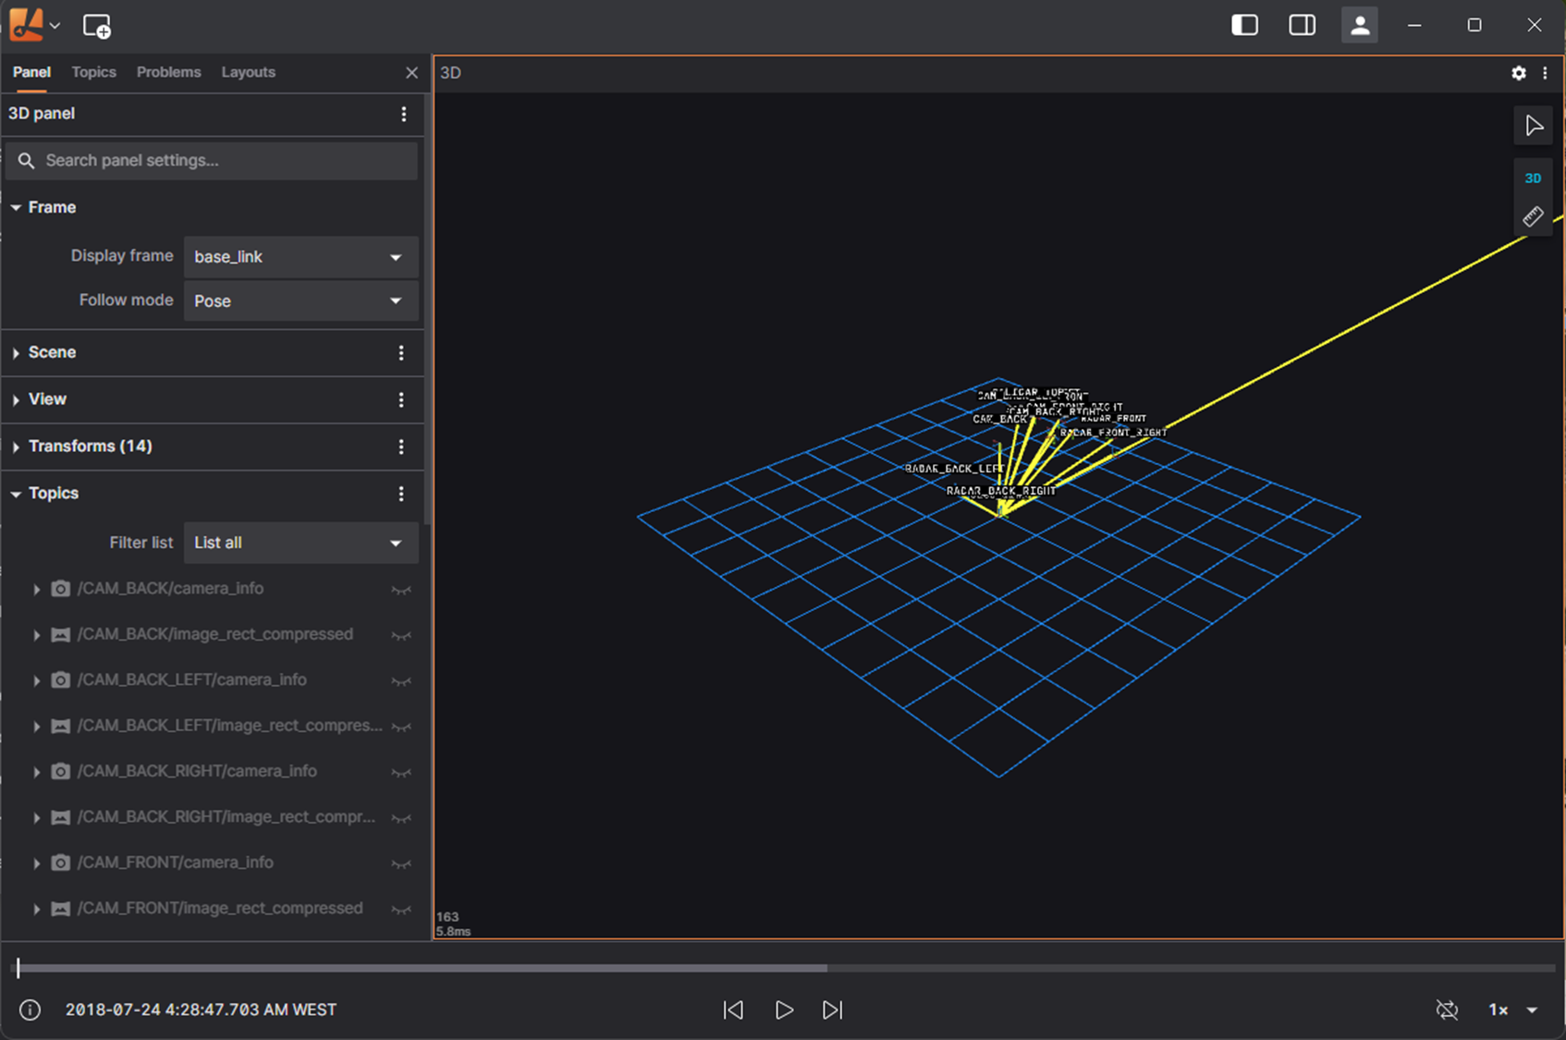Toggle visibility of /CAM_BACK_RIGHT/camera_info

click(401, 772)
